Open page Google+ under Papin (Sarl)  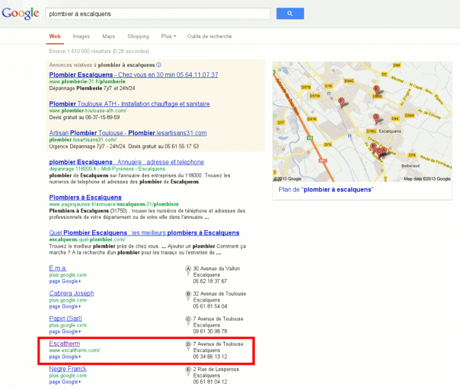click(65, 332)
